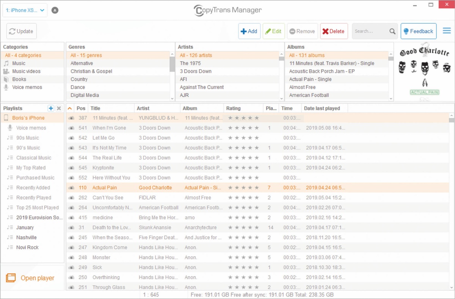Select the Books category

click(33, 79)
